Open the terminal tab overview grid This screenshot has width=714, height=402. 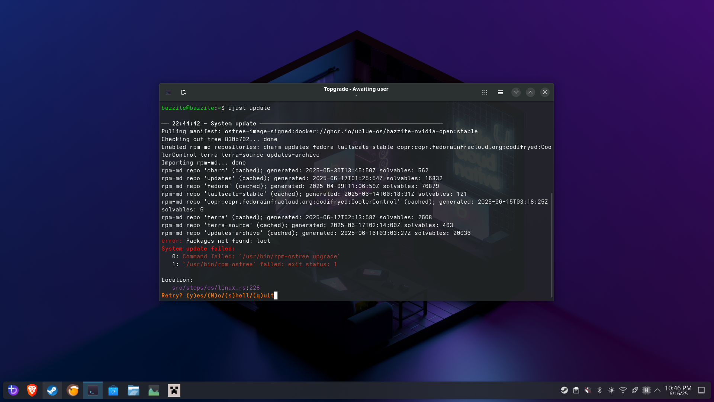pyautogui.click(x=485, y=92)
